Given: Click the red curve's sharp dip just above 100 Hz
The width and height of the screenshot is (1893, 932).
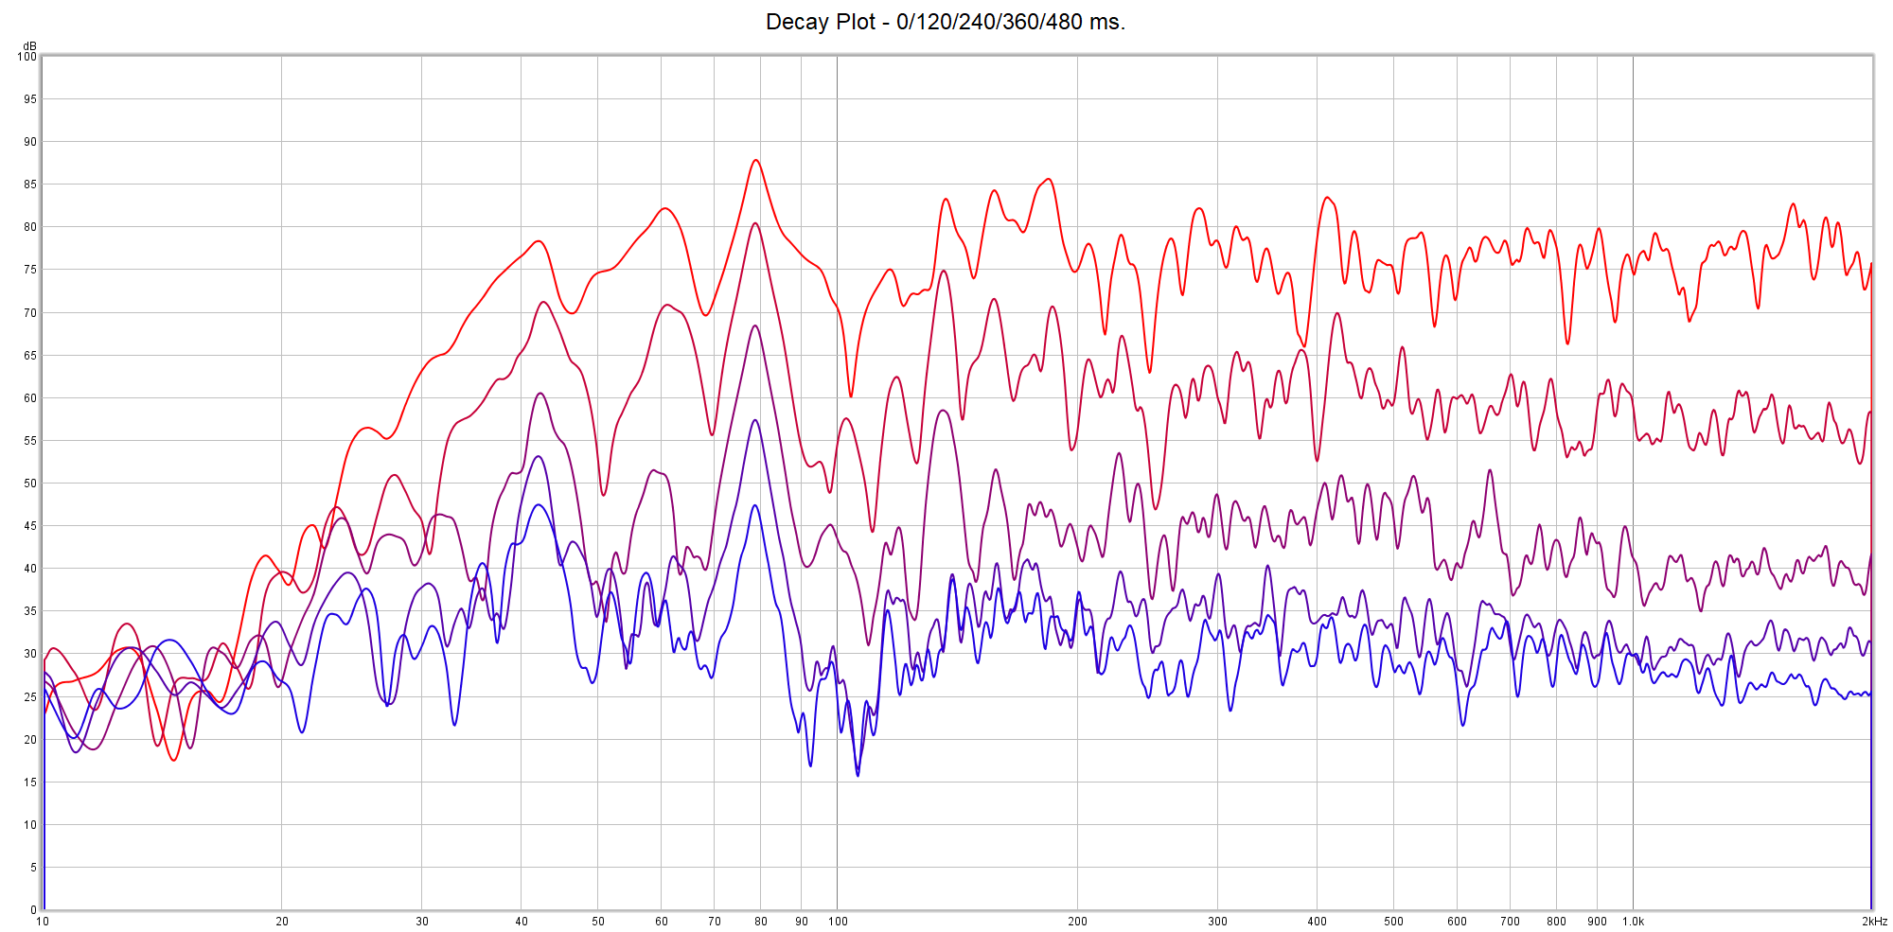Looking at the screenshot, I should coord(851,396).
